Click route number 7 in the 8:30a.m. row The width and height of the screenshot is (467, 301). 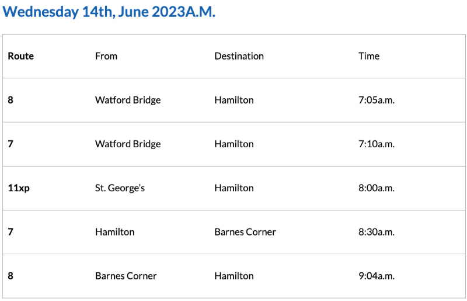11,232
